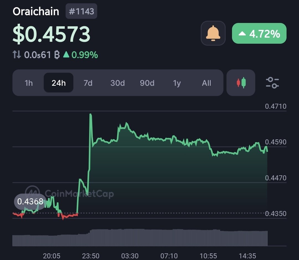Open chart settings sliders icon
The image size is (299, 260).
[272, 83]
